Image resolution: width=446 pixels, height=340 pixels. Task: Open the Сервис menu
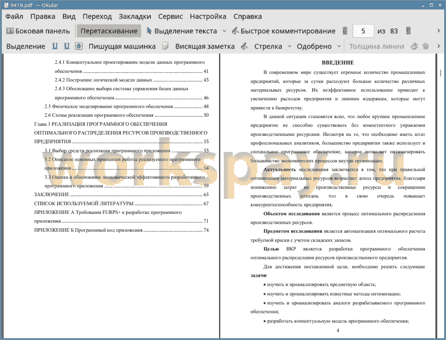coord(170,16)
